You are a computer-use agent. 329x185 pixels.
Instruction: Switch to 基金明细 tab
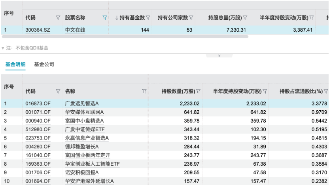(x=15, y=64)
